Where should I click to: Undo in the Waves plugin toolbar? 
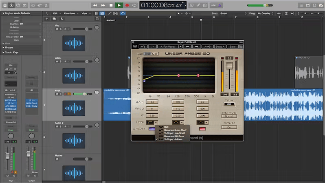pos(143,47)
